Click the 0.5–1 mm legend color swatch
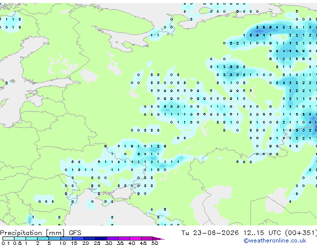Screen dimensions: 317x245 tap(20, 238)
